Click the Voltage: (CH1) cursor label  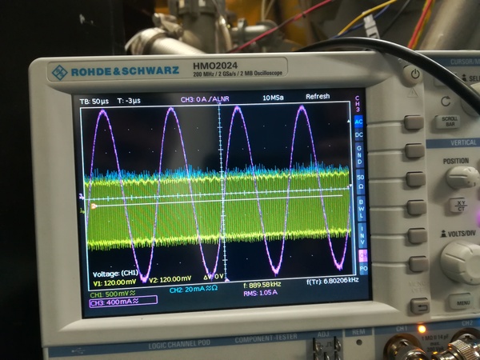click(x=115, y=274)
